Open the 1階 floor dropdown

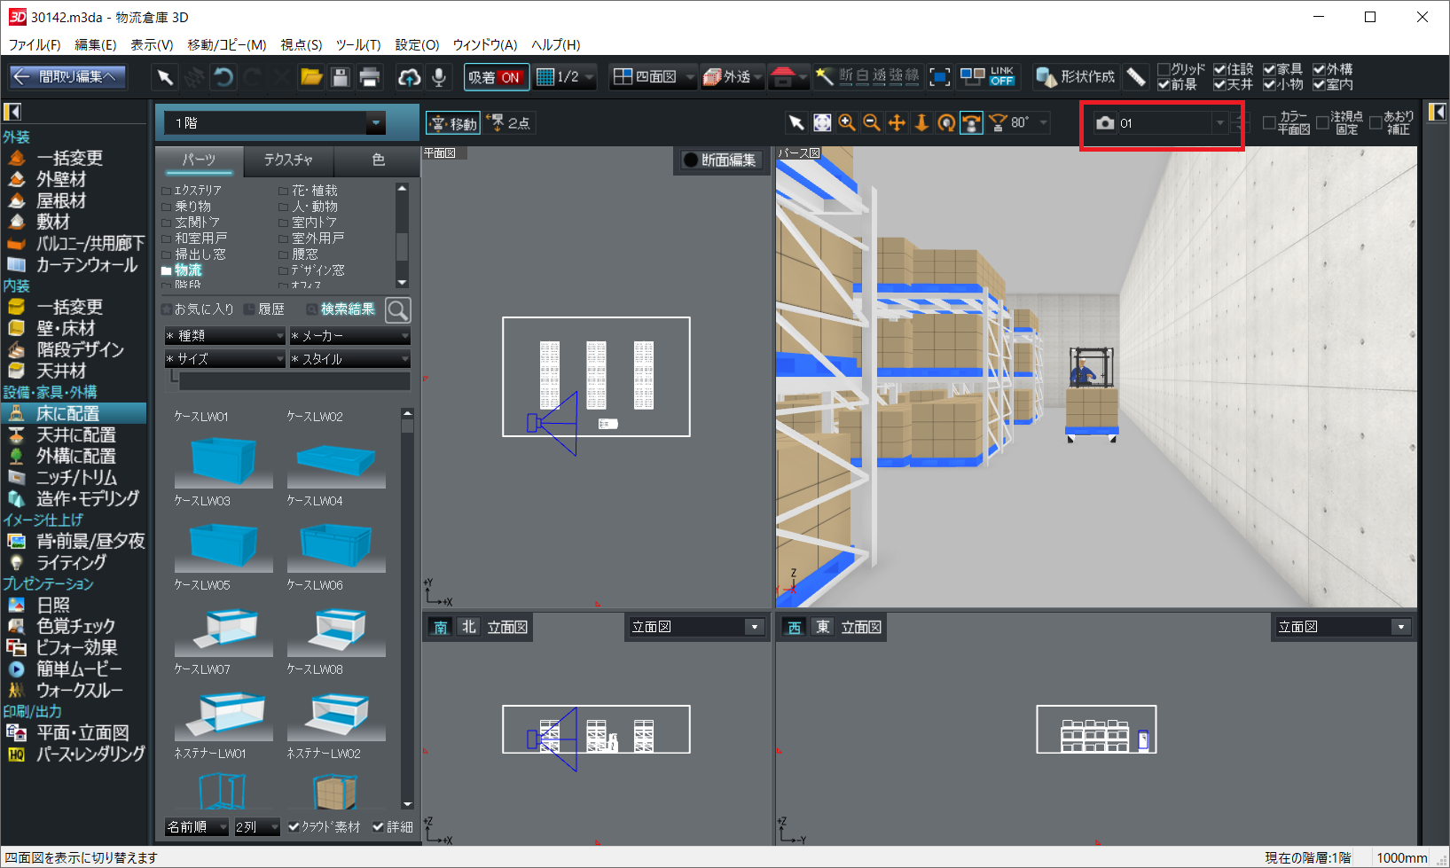[376, 123]
